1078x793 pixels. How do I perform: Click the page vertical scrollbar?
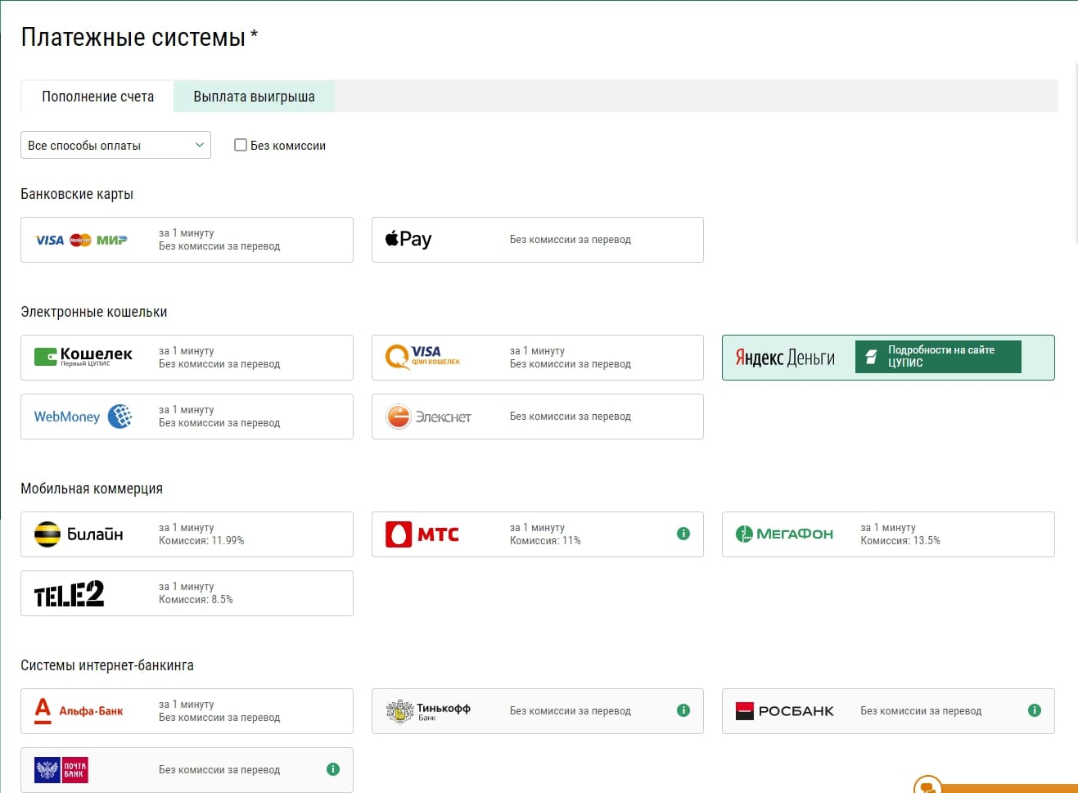click(x=1076, y=152)
